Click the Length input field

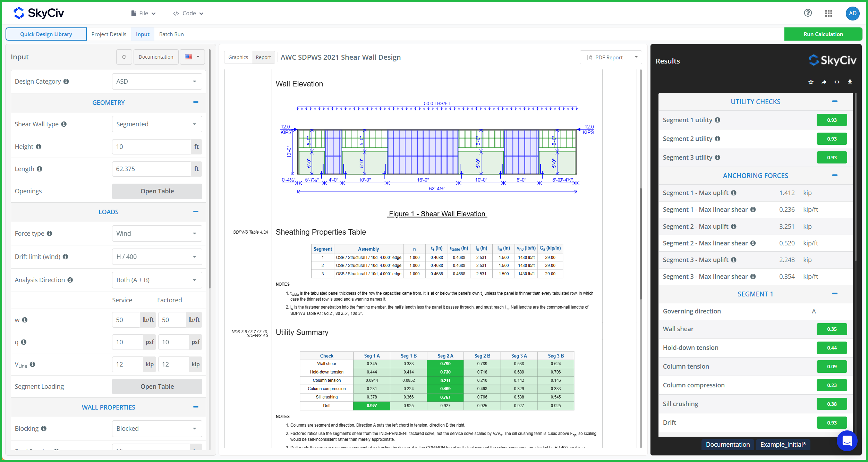(x=151, y=169)
